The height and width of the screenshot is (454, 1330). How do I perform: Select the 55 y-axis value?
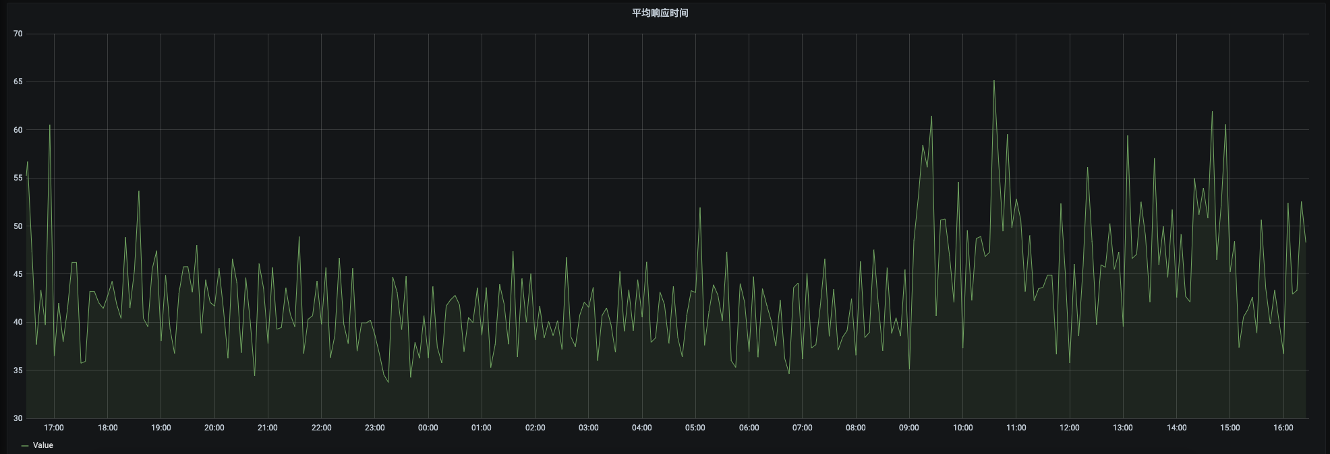pyautogui.click(x=18, y=178)
